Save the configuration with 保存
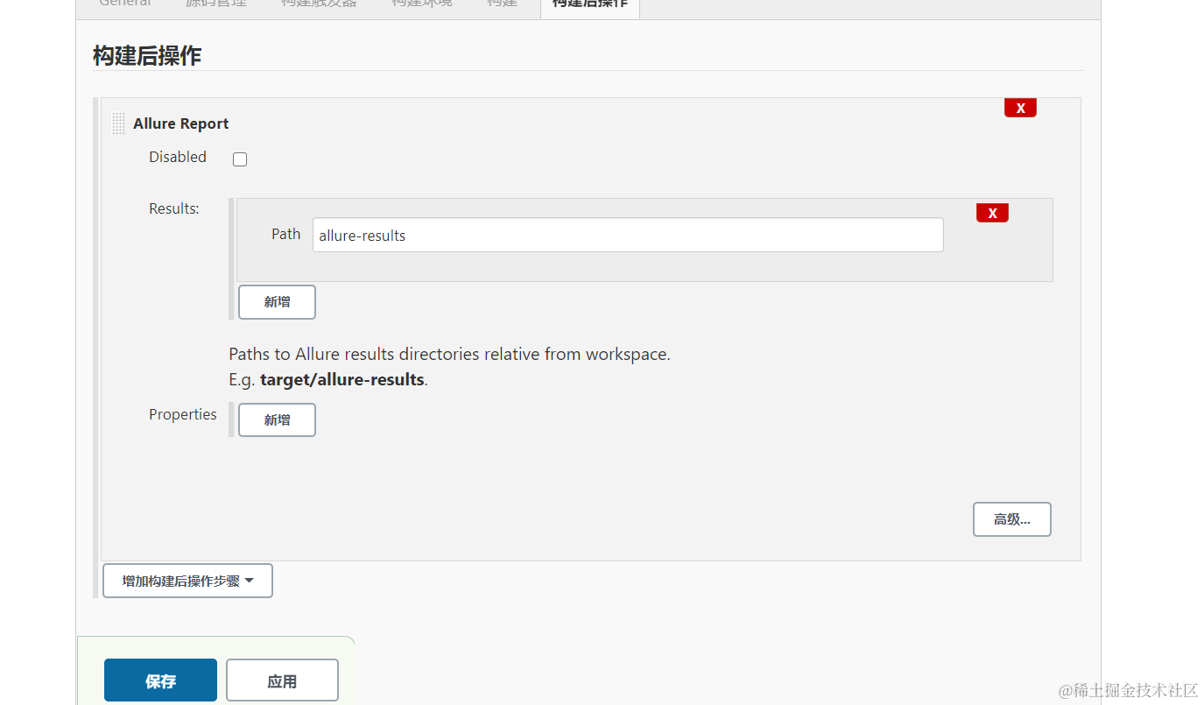Image resolution: width=1204 pixels, height=705 pixels. (x=160, y=680)
